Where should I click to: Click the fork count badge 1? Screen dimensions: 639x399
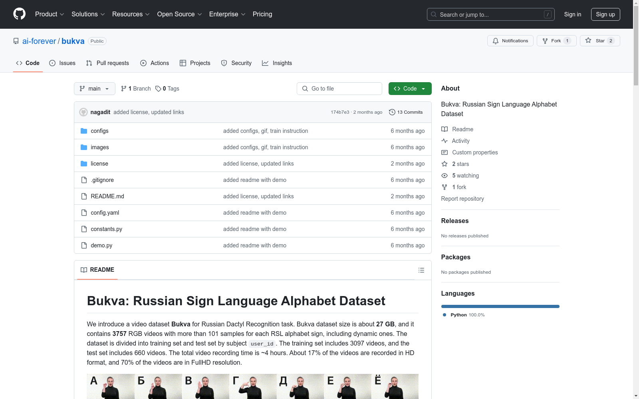(x=567, y=41)
